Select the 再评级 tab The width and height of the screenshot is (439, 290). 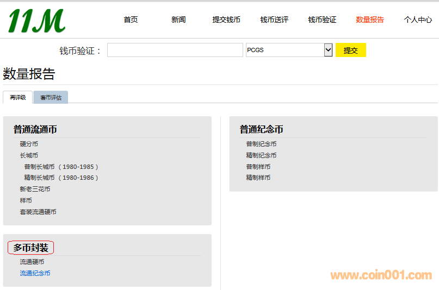pyautogui.click(x=17, y=98)
